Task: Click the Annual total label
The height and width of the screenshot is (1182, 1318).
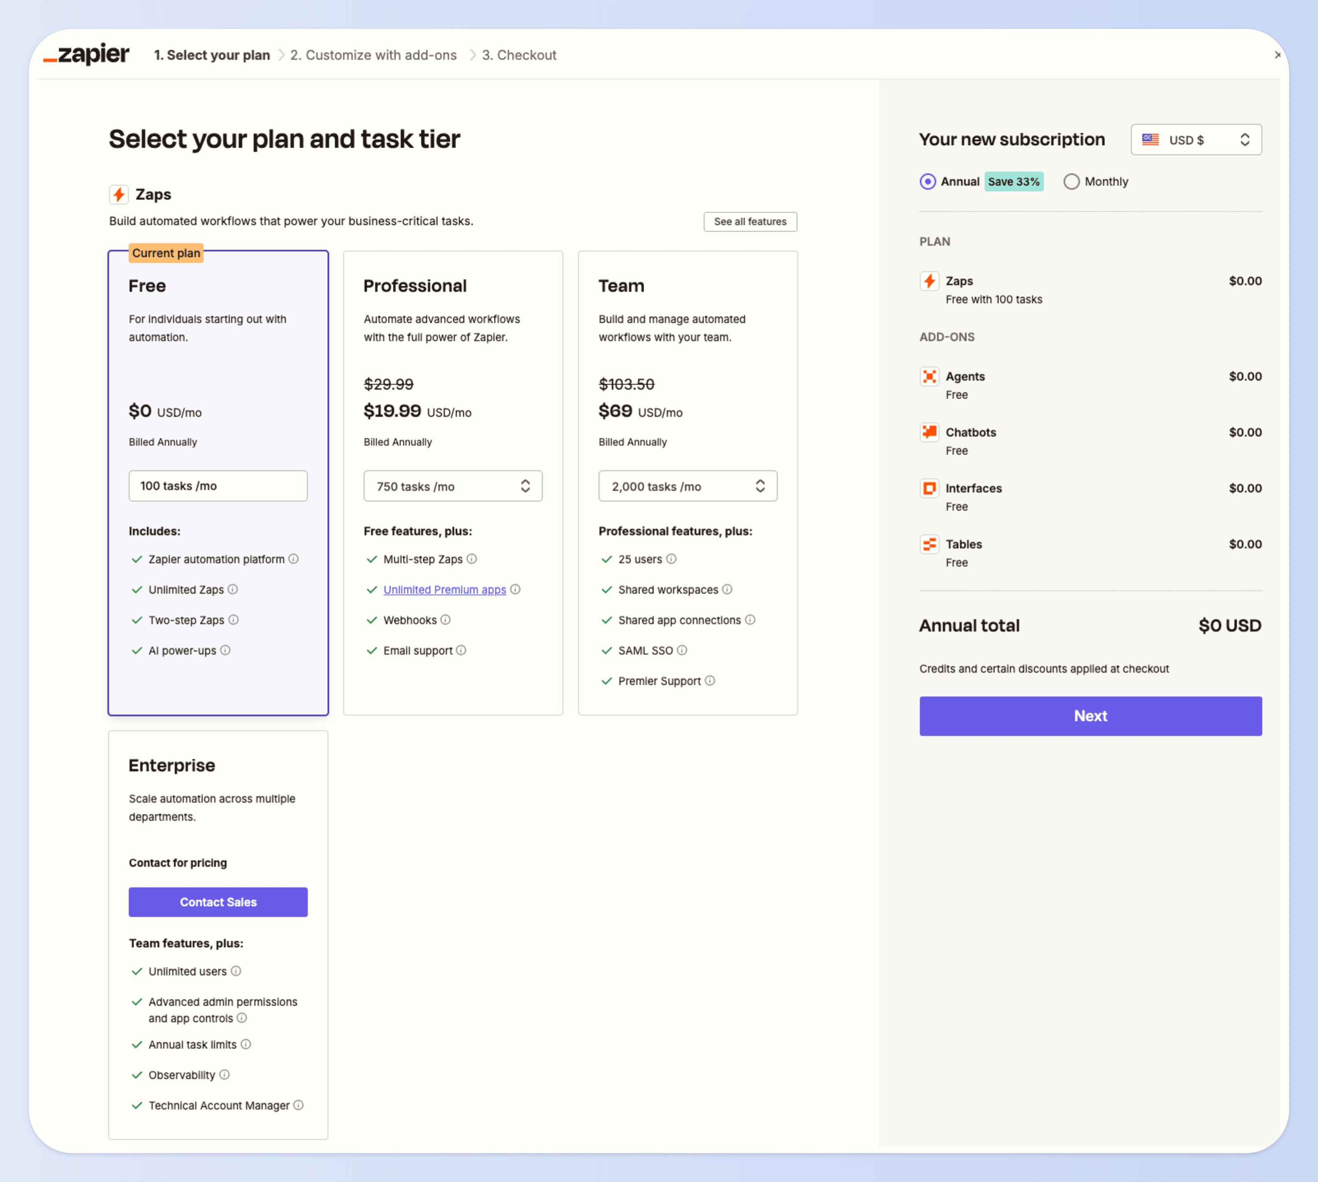Action: (x=969, y=625)
